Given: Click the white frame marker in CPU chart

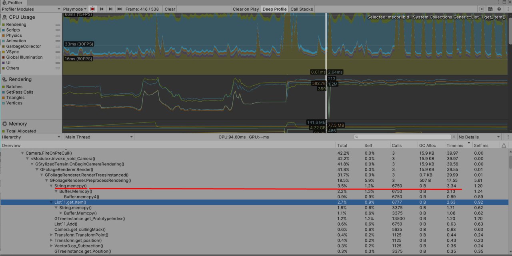Looking at the screenshot, I should [326, 43].
